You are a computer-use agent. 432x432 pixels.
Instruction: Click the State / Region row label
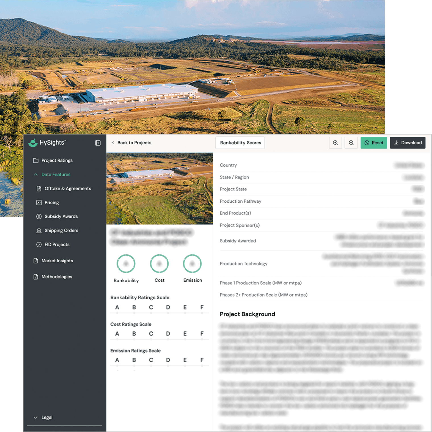(x=234, y=177)
